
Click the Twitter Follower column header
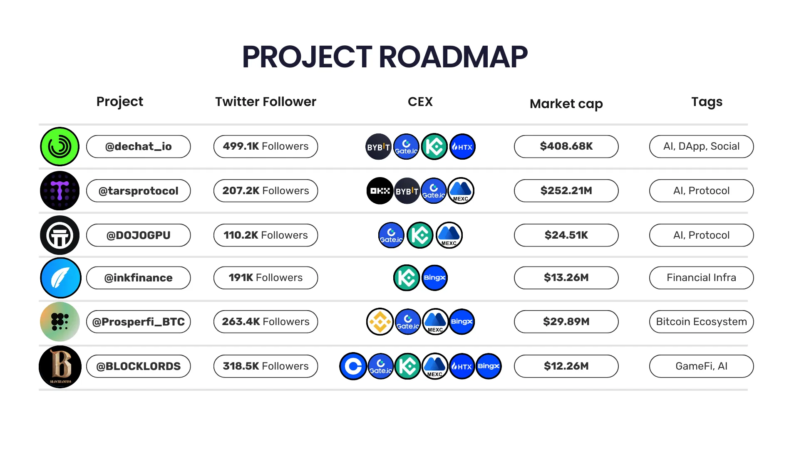coord(266,102)
